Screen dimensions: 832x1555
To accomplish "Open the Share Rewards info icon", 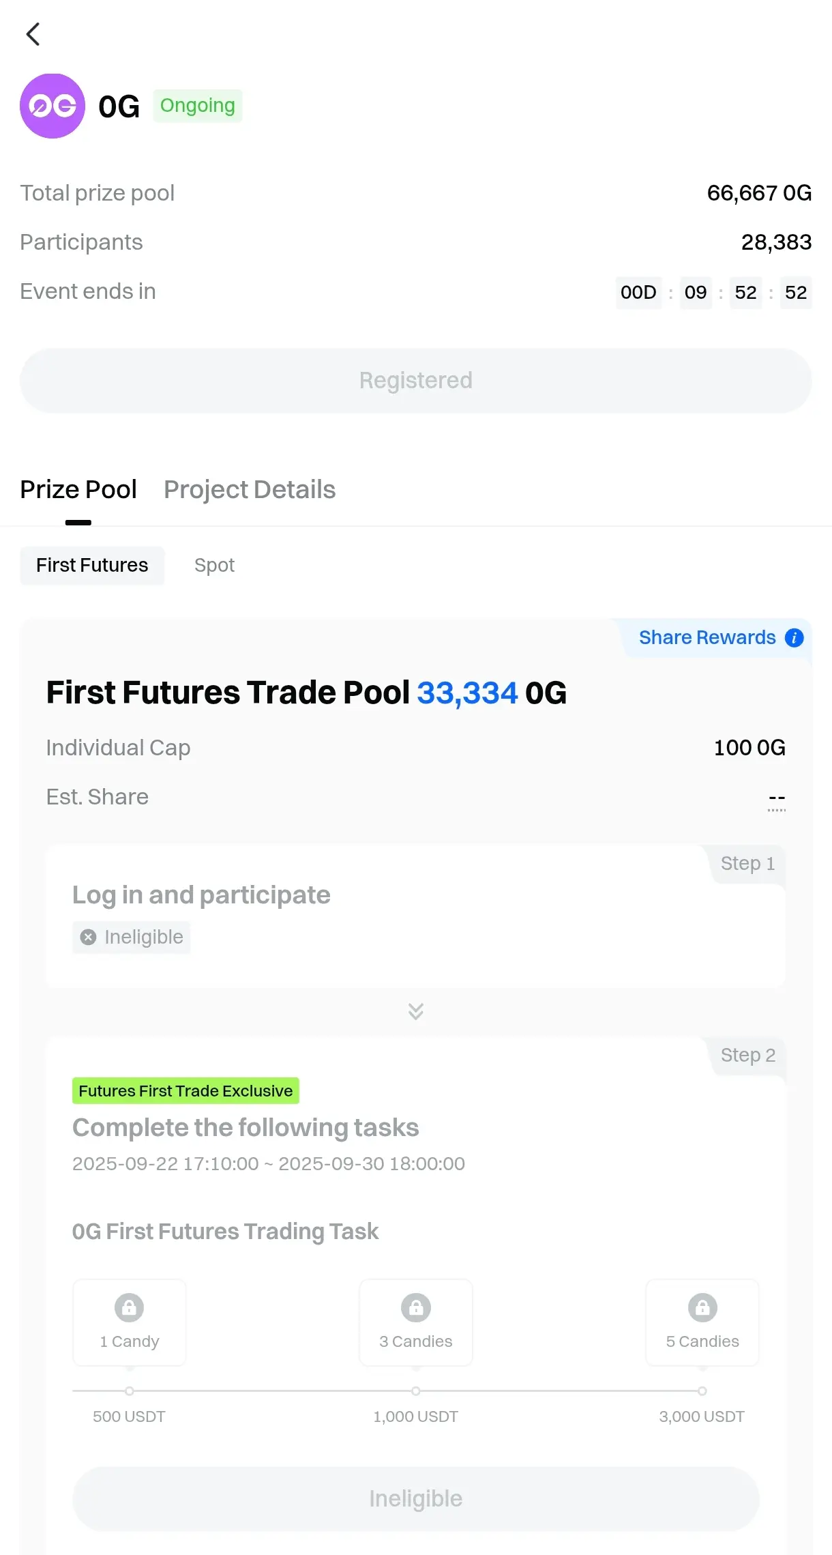I will [x=794, y=637].
